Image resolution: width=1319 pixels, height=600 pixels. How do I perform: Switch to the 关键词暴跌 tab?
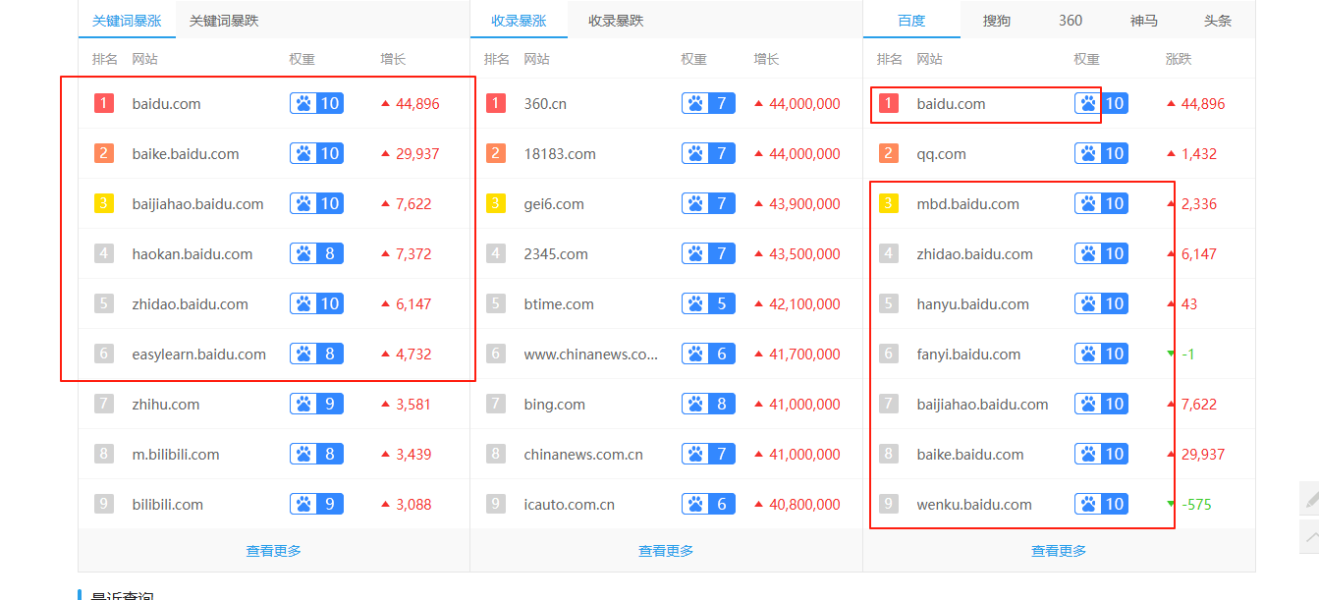[x=224, y=21]
